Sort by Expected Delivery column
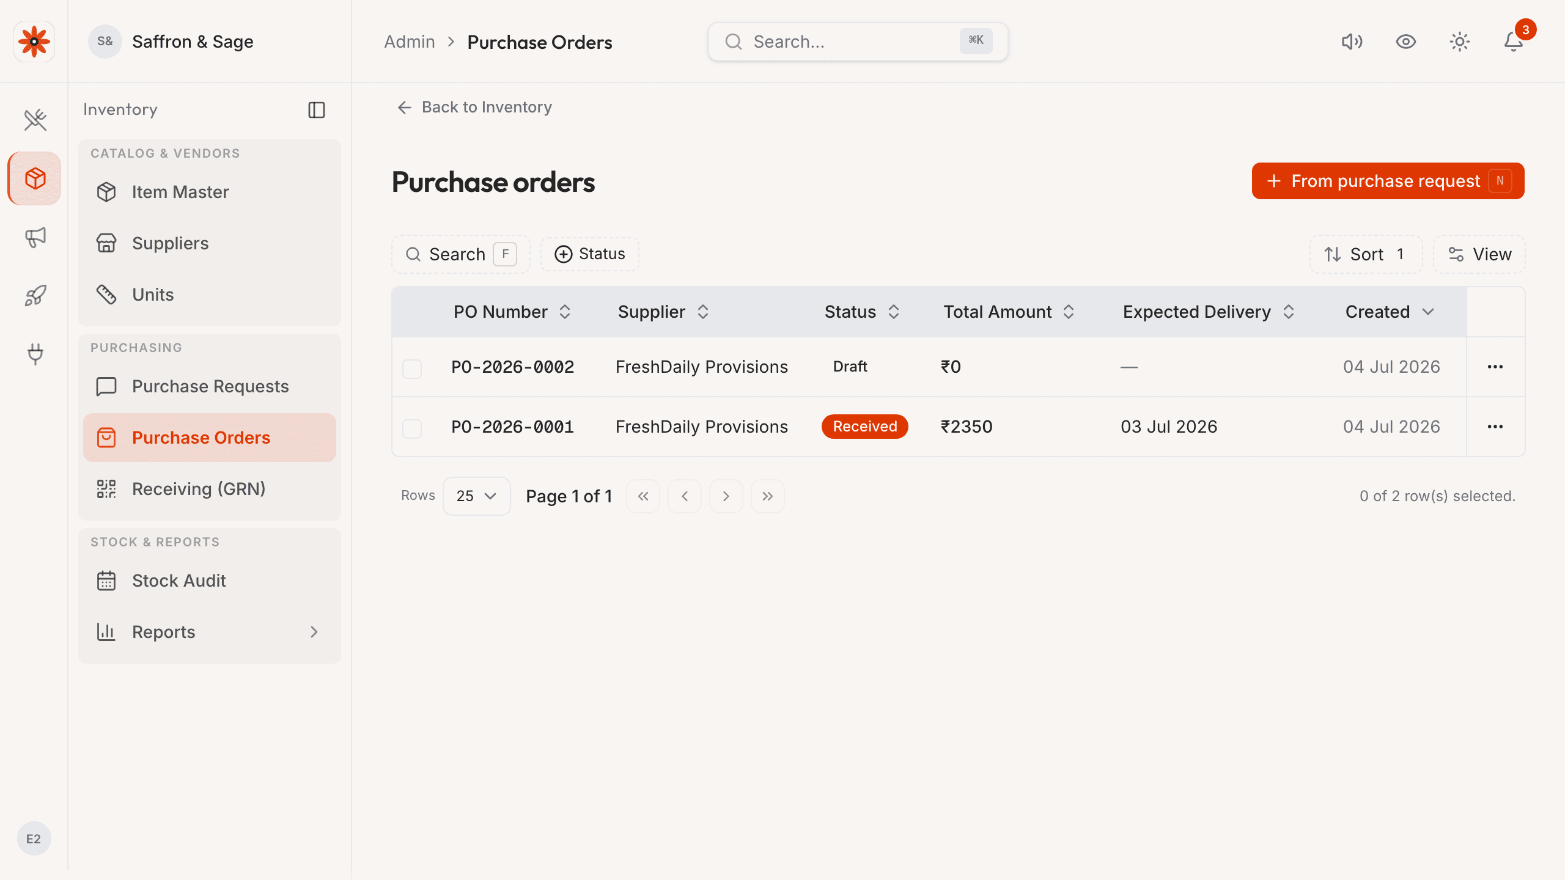The image size is (1565, 880). 1209,312
